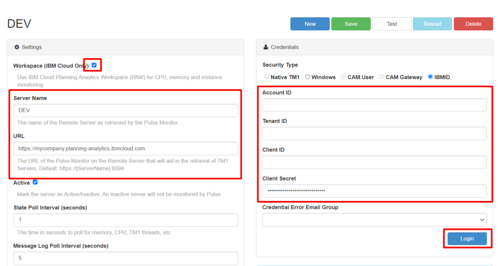Pick the CAM Gateway security type

coord(382,77)
